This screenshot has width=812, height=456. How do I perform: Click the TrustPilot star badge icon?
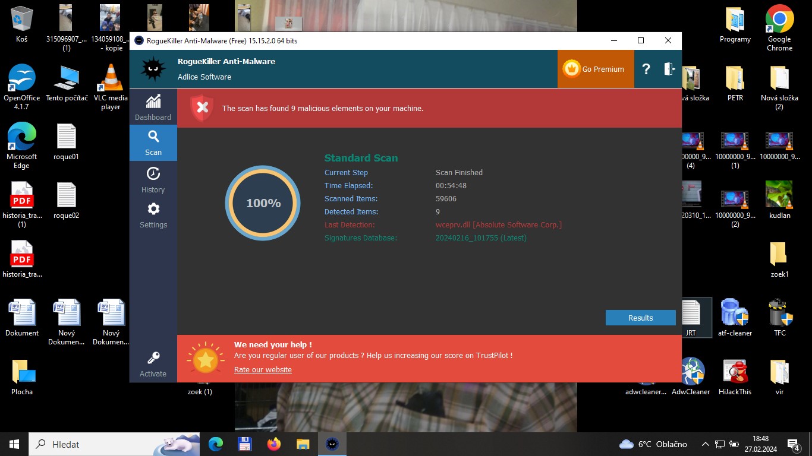tap(205, 359)
